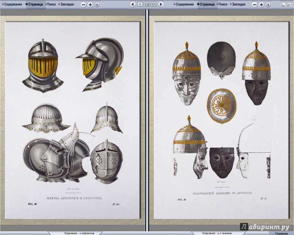Open Поиск tab in right panel
Screen dimensions: 294x235
click(x=222, y=4)
